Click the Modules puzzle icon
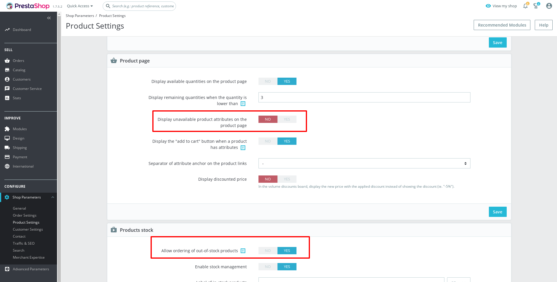The width and height of the screenshot is (557, 282). pyautogui.click(x=7, y=129)
